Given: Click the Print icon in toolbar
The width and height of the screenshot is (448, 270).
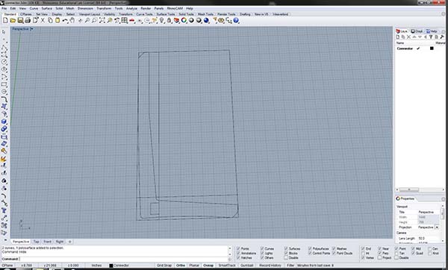Looking at the screenshot, I should (x=28, y=21).
